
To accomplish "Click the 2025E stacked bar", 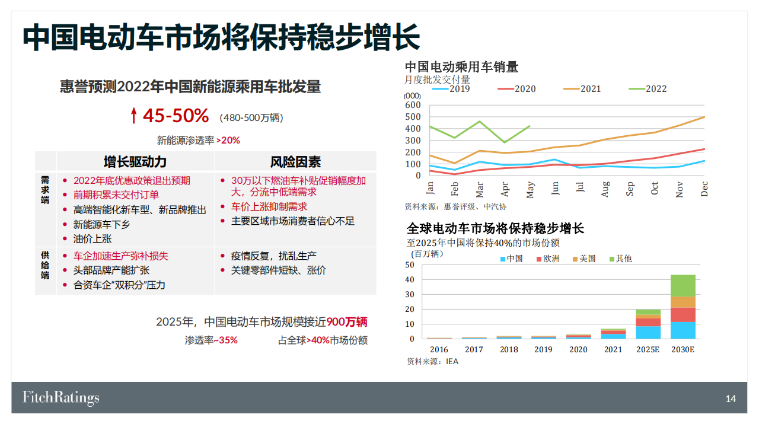I will pos(648,324).
